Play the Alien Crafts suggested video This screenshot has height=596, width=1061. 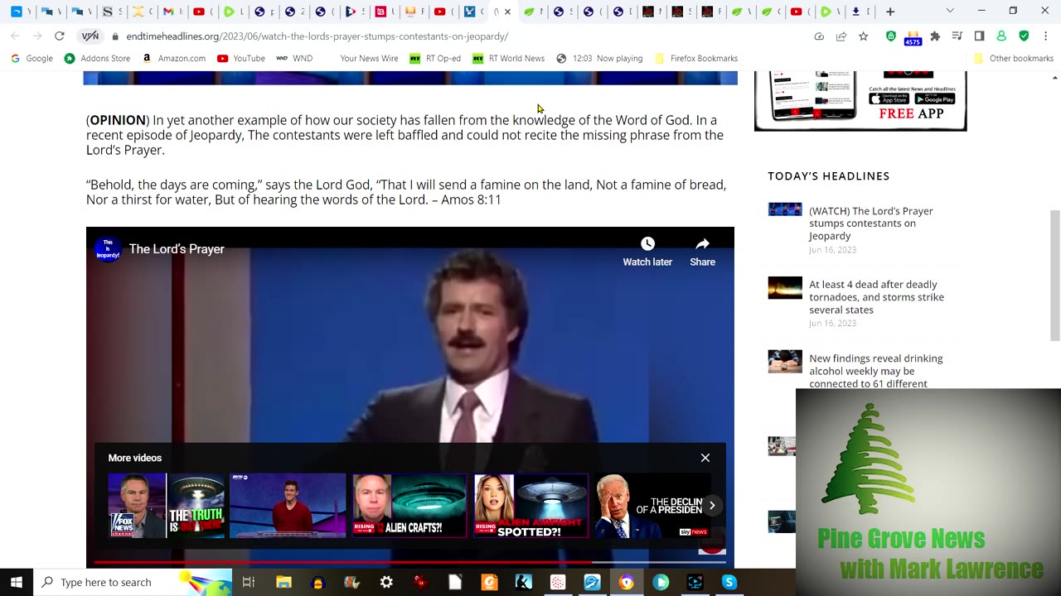(409, 506)
